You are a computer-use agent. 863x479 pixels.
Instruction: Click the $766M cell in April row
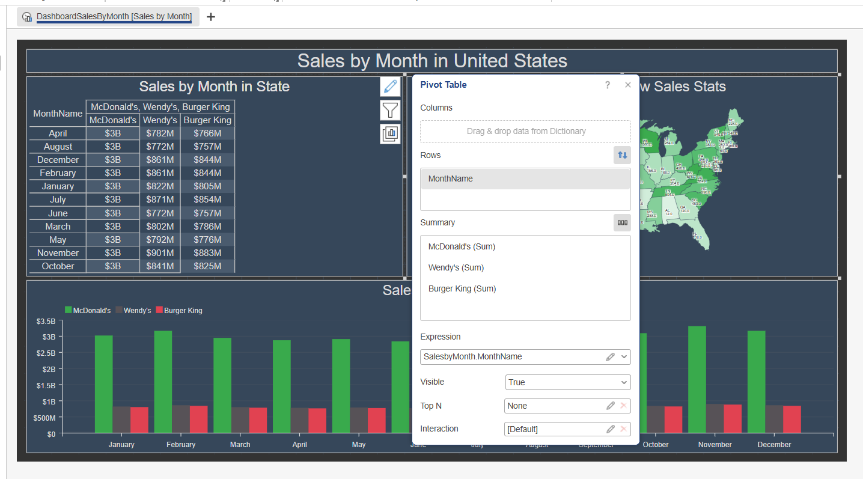point(207,133)
